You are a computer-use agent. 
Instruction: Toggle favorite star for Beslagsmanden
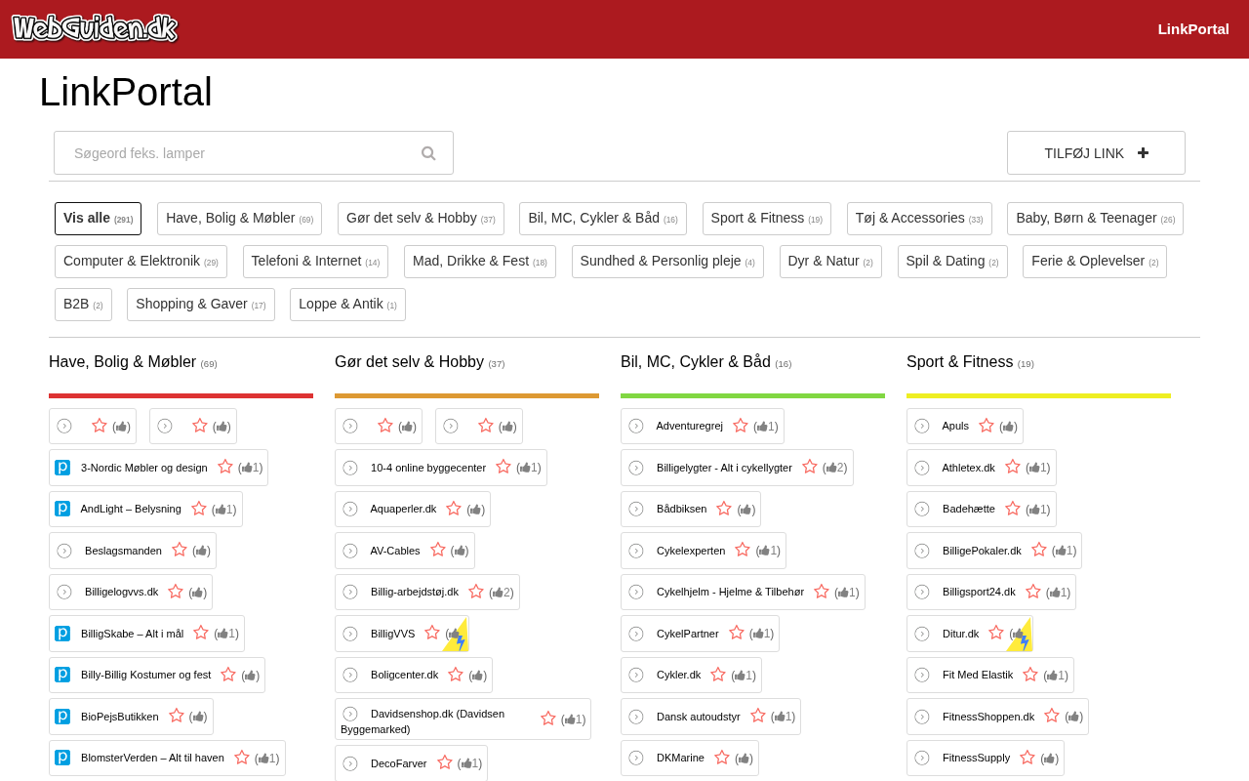pyautogui.click(x=180, y=550)
